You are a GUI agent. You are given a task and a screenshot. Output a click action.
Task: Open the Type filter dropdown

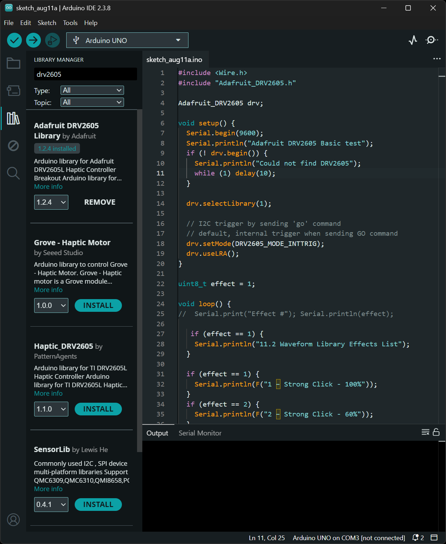(92, 90)
